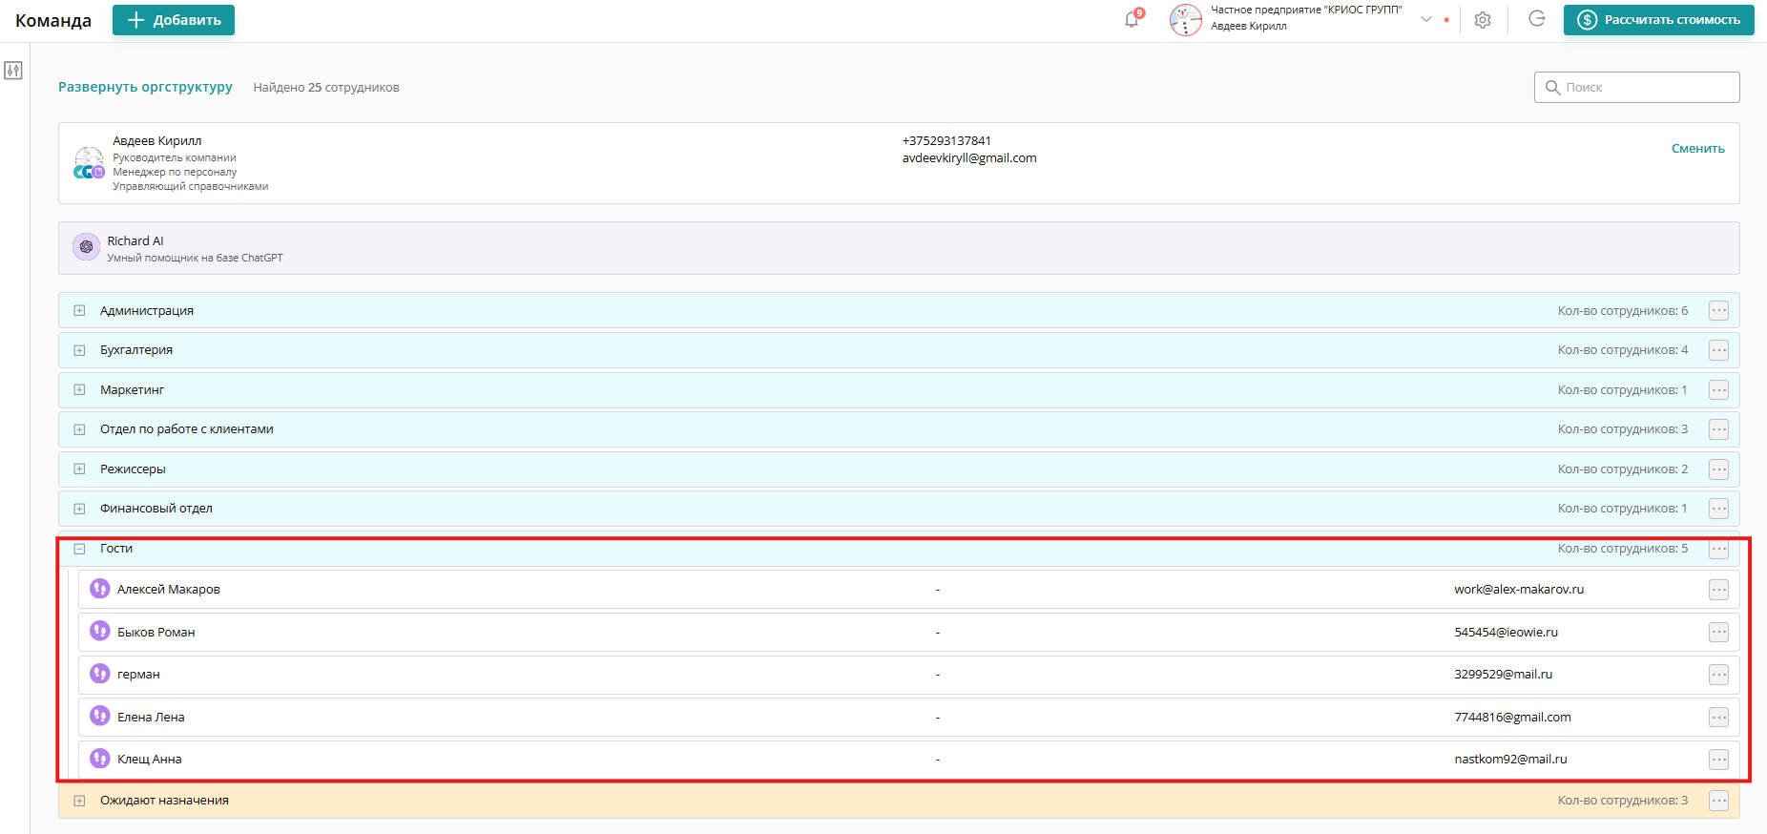
Task: Click phone number +375293137841
Action: point(946,141)
